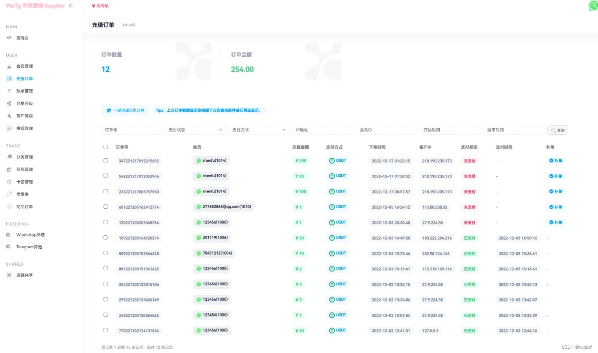Collapse the sidebar with the double-chevron icon
This screenshot has width=598, height=353.
pyautogui.click(x=71, y=6)
